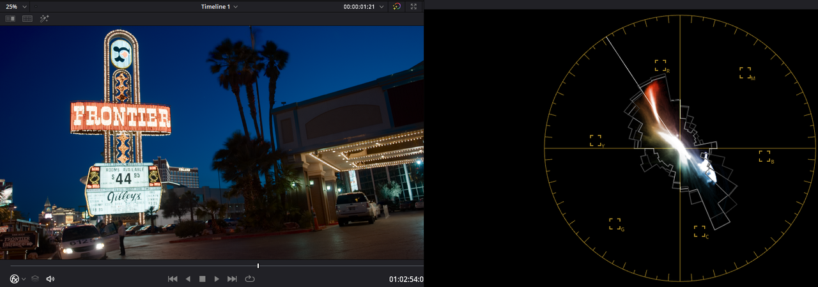
Task: Click the 01:02:54 timecode display
Action: click(406, 279)
